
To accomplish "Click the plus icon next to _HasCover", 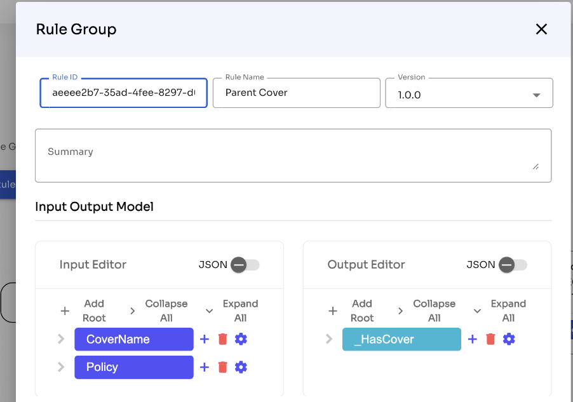I will [473, 339].
